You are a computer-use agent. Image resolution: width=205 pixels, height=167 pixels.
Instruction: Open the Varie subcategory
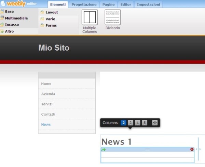click(x=50, y=19)
